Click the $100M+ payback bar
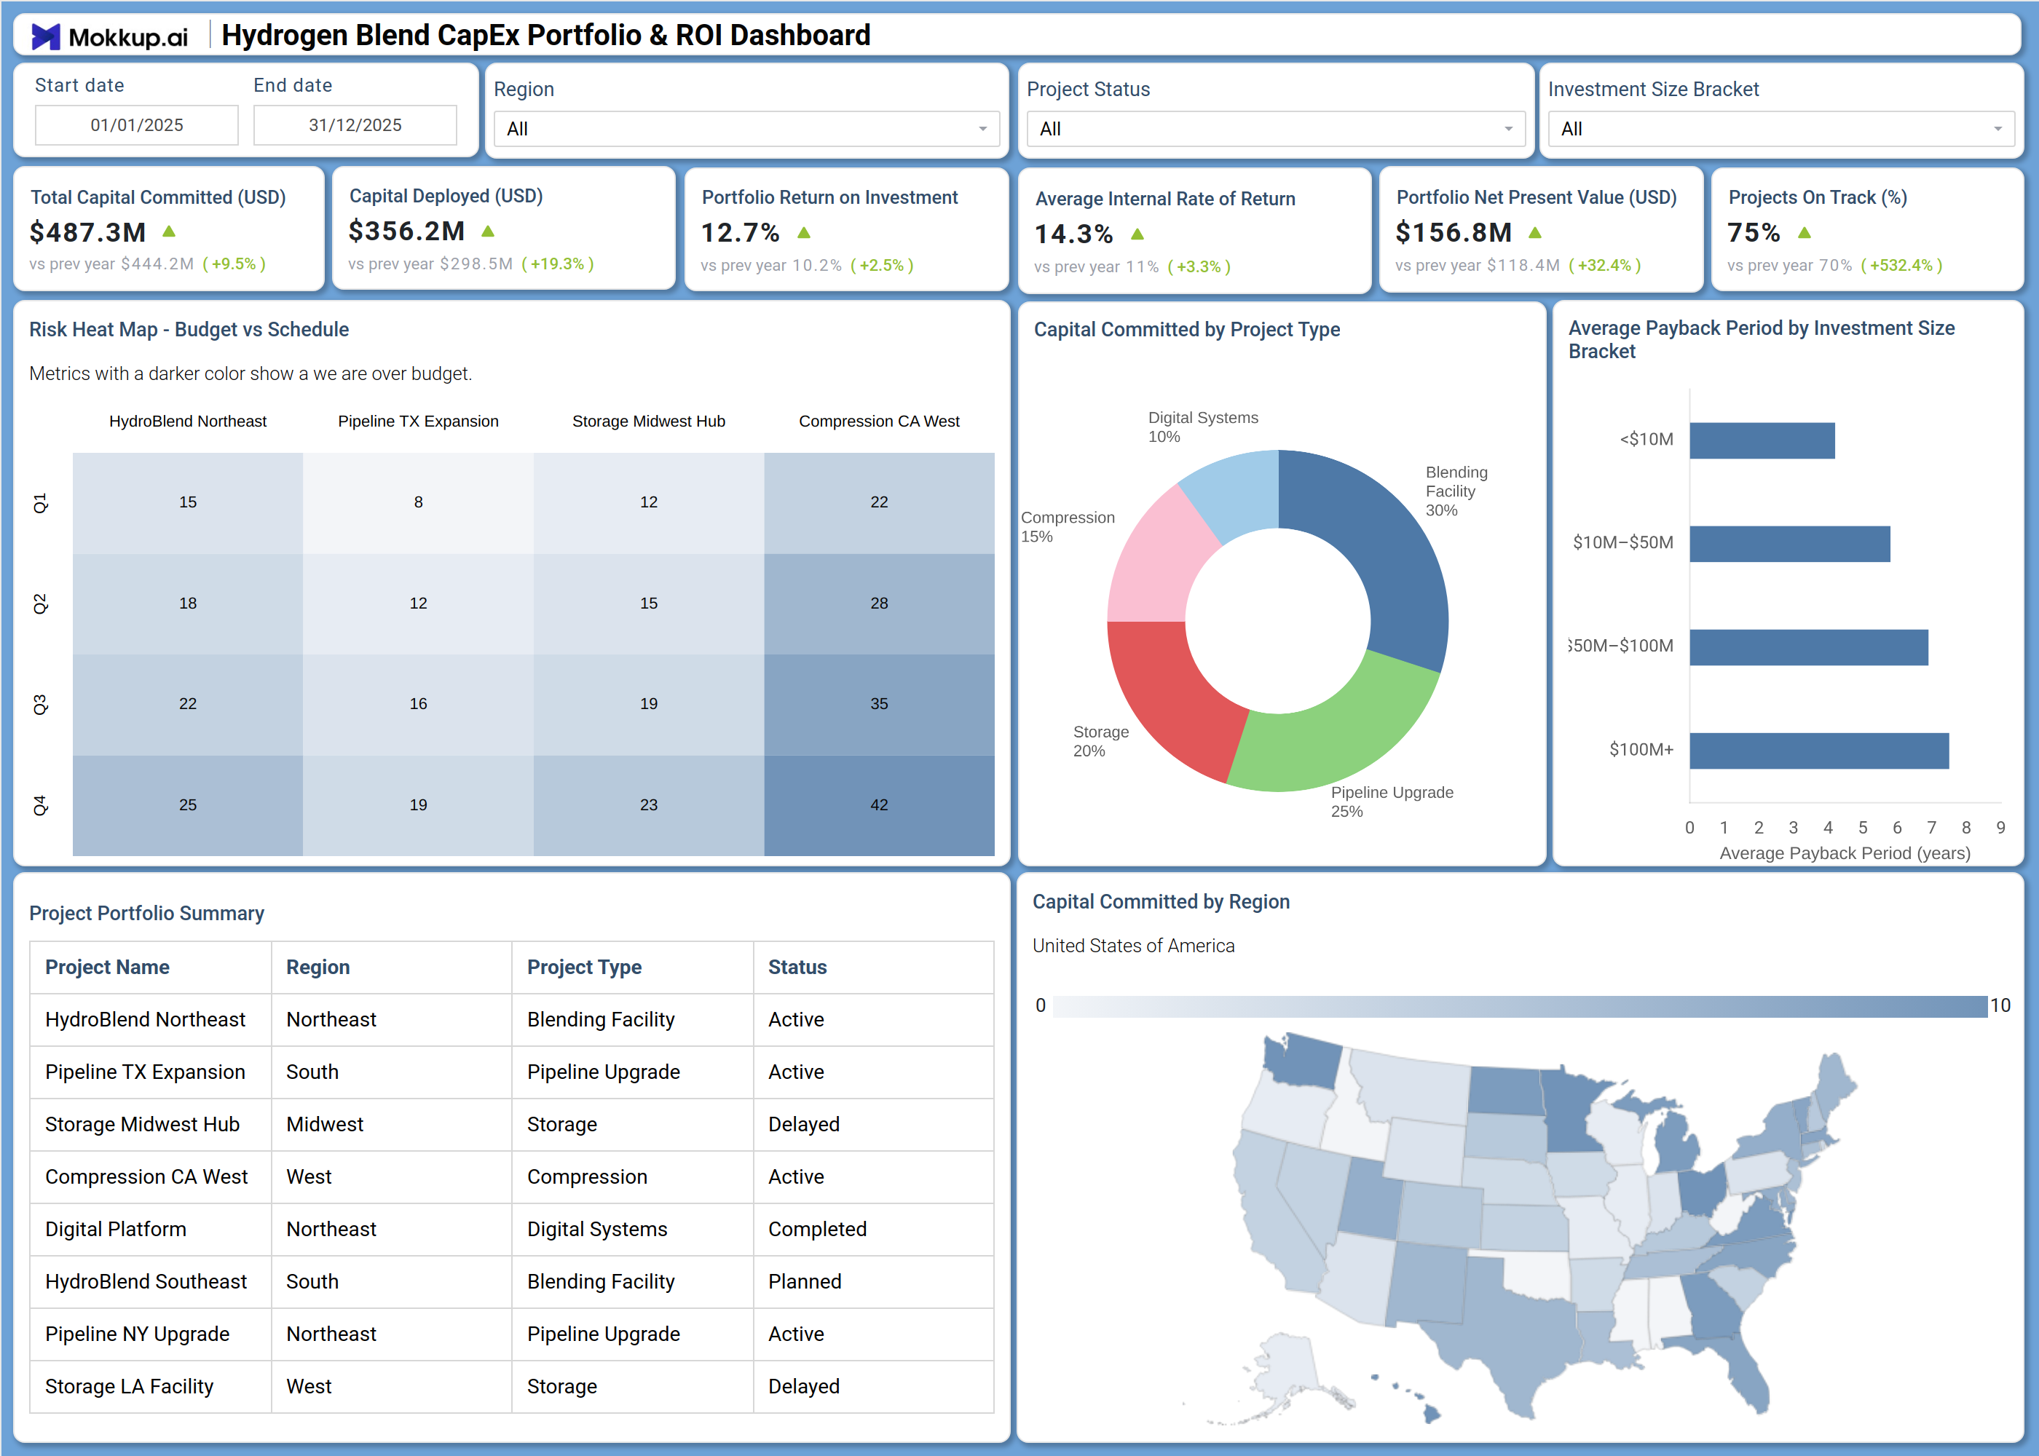This screenshot has height=1456, width=2039. [1819, 751]
